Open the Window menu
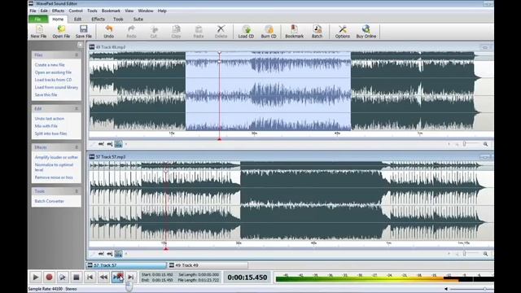The height and width of the screenshot is (293, 521). [146, 11]
